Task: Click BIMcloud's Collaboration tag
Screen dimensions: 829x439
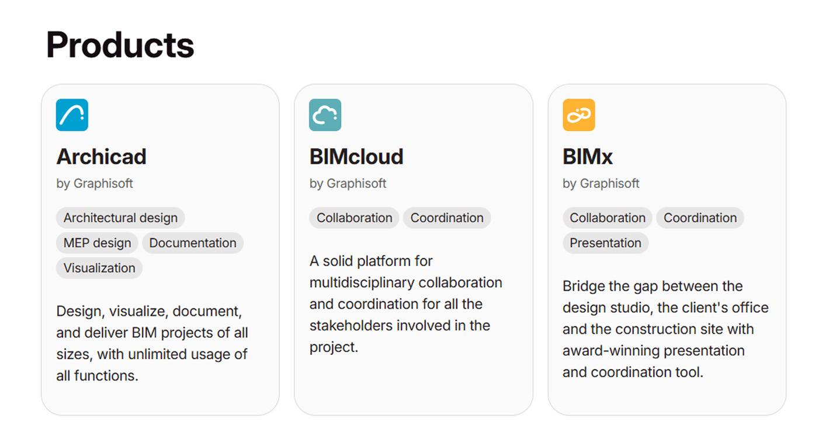Action: point(354,218)
